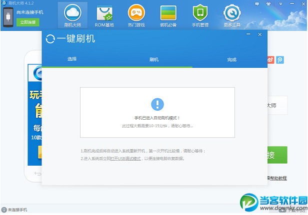Click the note about 刷机完成后将自动进入系统
Screen dimensions: 308x215
[143, 151]
